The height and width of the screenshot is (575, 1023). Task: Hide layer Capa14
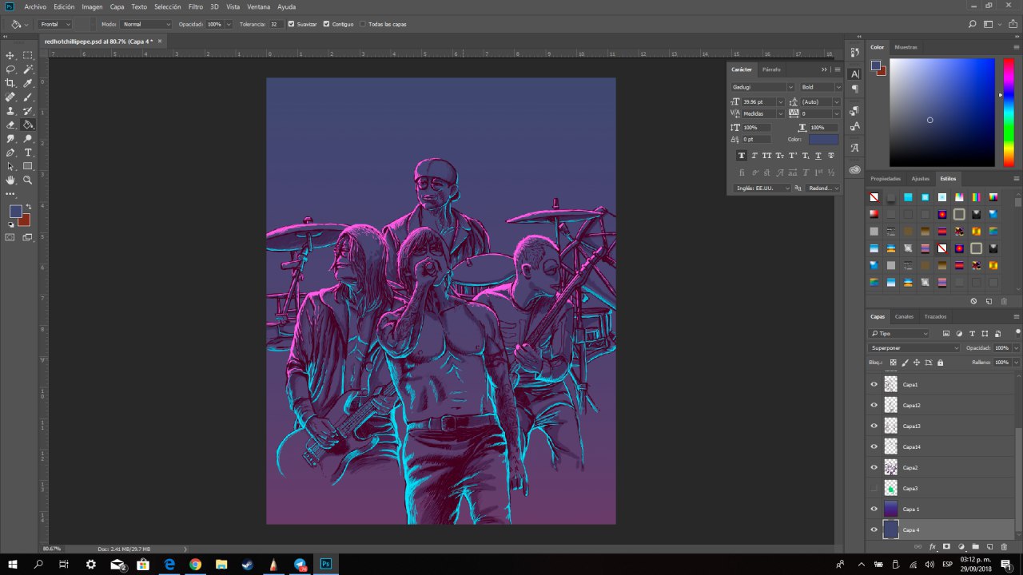click(x=874, y=446)
